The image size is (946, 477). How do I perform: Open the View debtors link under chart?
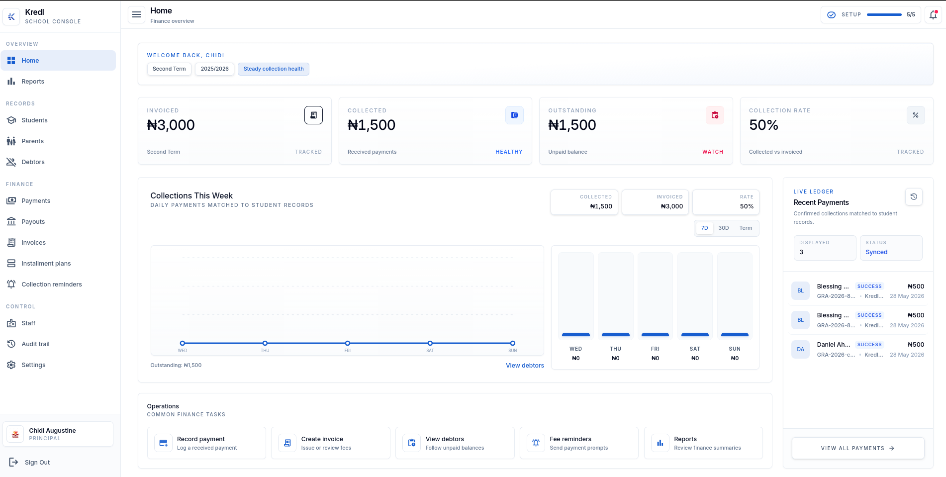[525, 366]
